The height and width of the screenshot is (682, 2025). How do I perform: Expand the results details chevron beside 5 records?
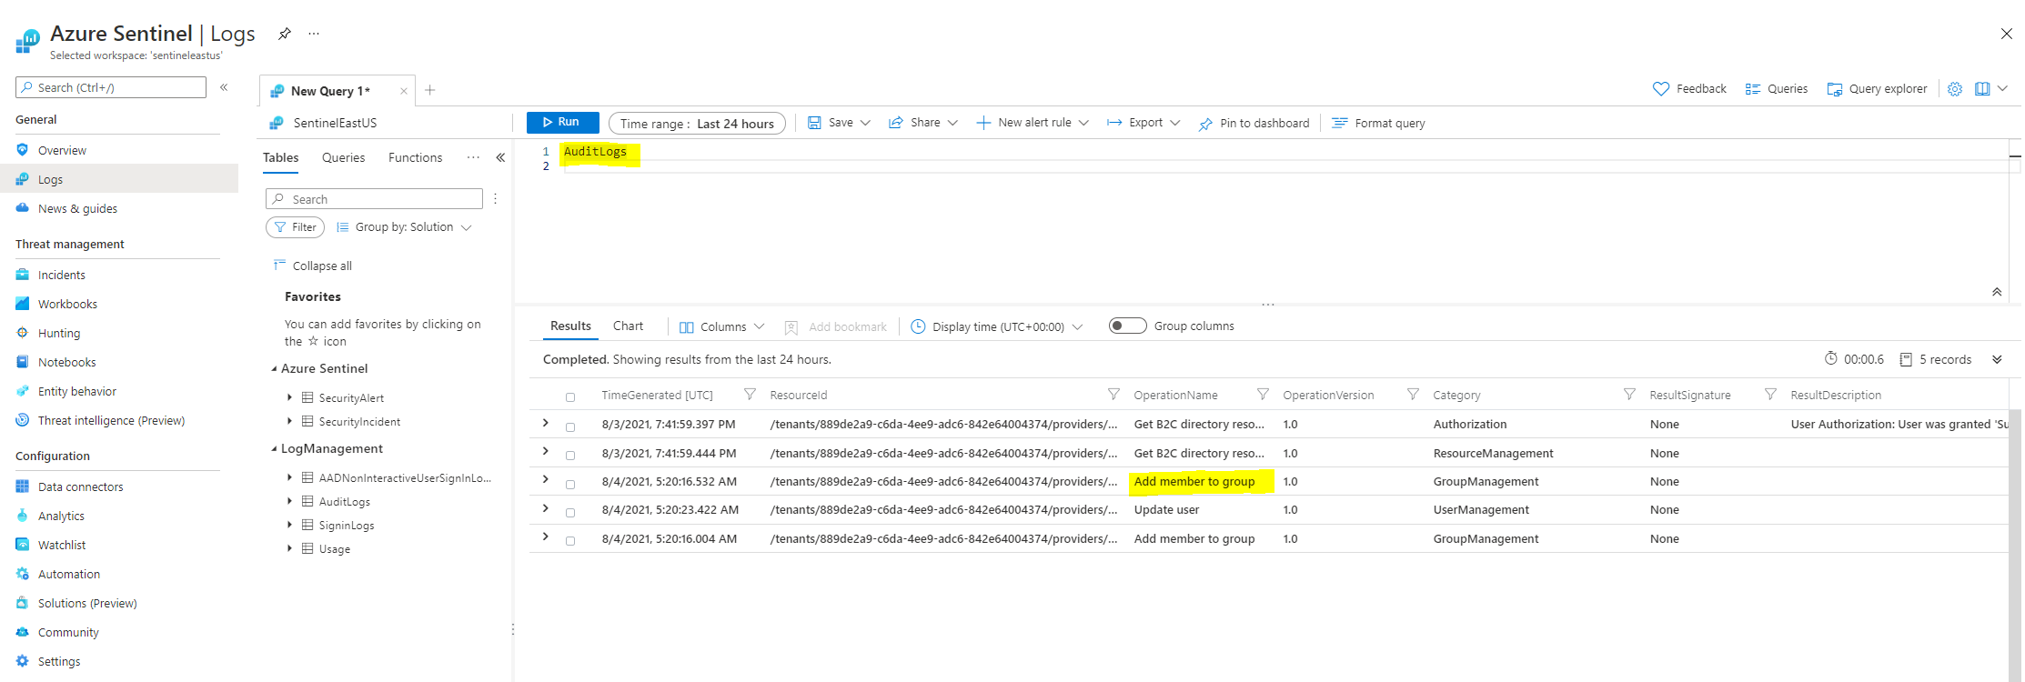[x=1997, y=359]
